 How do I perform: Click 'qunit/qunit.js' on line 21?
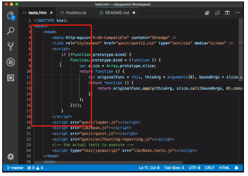(x=97, y=133)
